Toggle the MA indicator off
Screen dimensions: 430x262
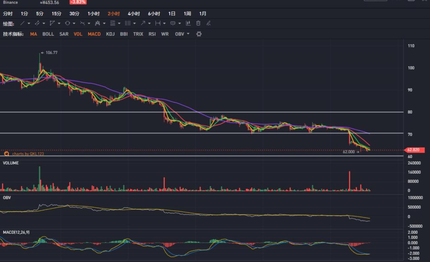[34, 34]
